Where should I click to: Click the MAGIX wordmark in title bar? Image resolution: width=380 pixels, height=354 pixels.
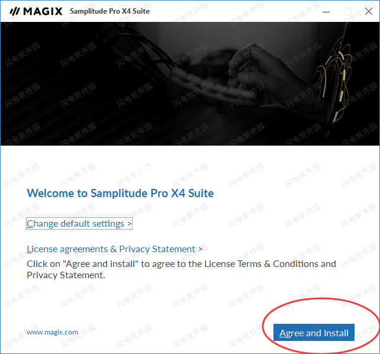[43, 11]
